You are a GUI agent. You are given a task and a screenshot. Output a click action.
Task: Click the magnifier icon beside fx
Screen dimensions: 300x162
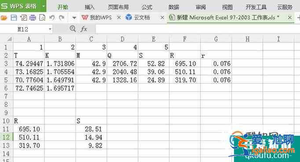(73, 29)
